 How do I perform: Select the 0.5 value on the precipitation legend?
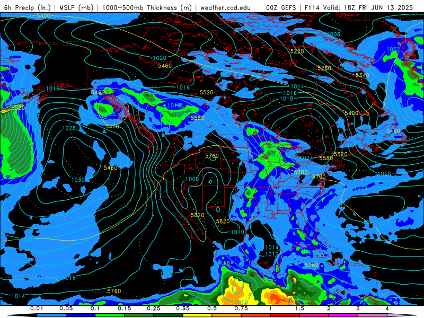211,308
